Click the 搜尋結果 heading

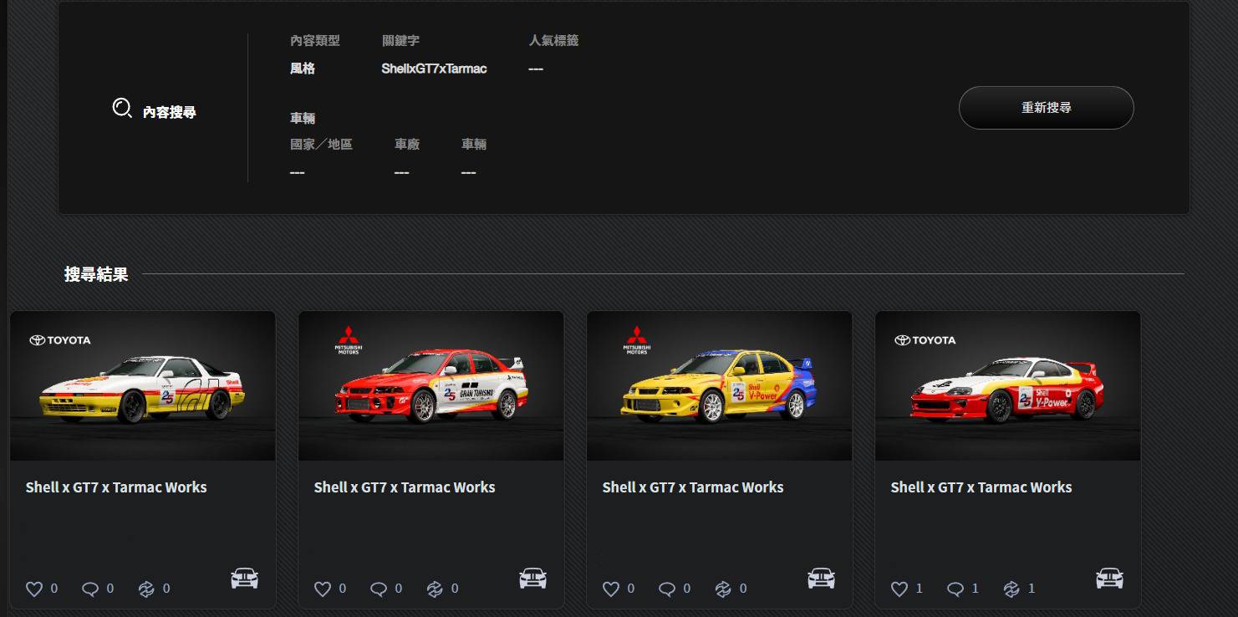(x=96, y=274)
